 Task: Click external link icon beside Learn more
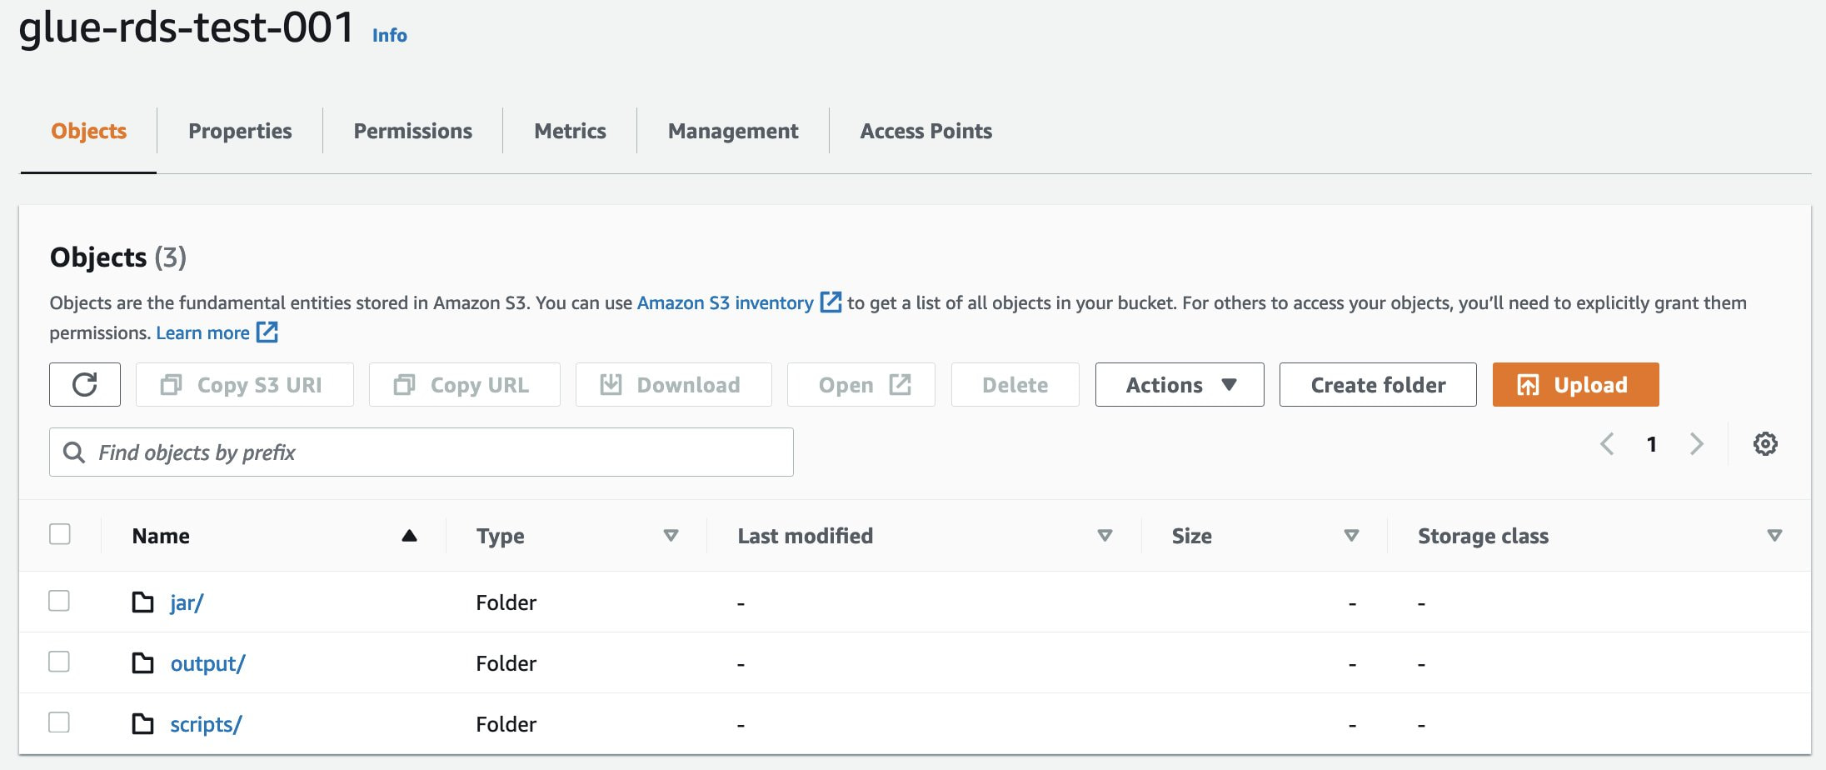pyautogui.click(x=267, y=332)
